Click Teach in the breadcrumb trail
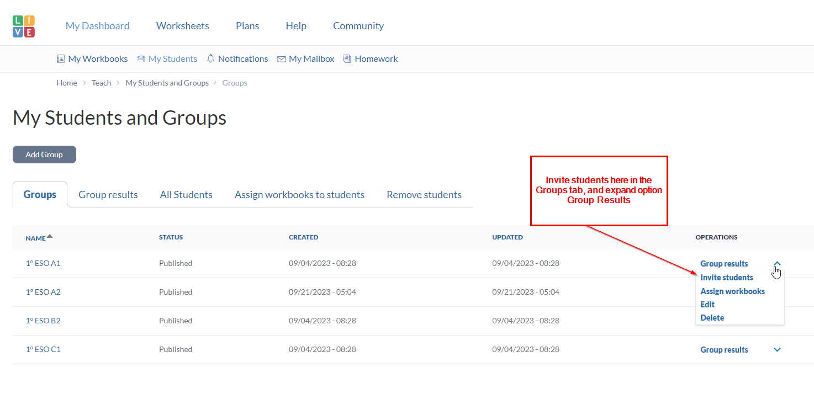 101,83
